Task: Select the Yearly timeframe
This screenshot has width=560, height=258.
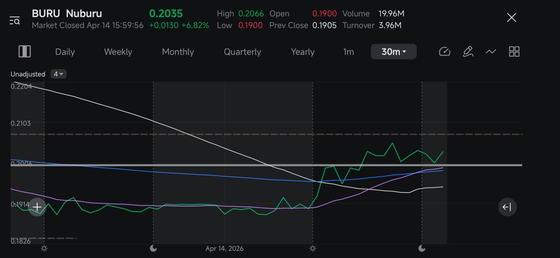Action: (x=303, y=52)
